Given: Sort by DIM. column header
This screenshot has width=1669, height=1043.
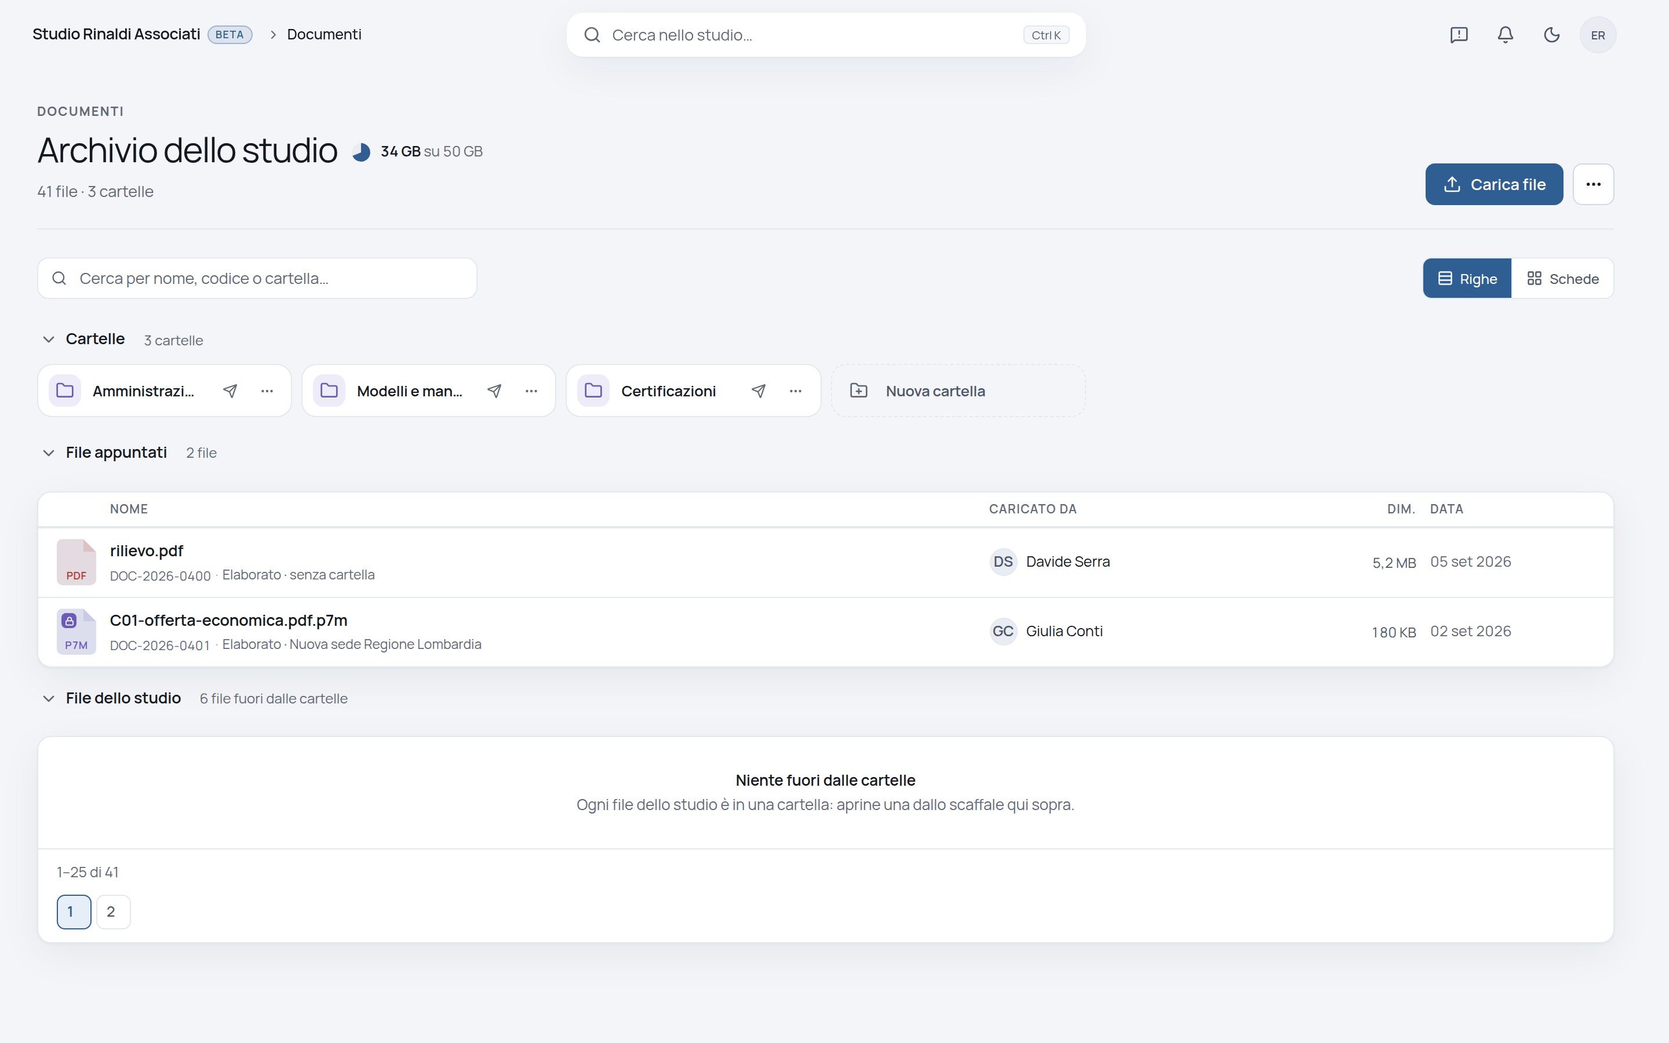Looking at the screenshot, I should pyautogui.click(x=1401, y=509).
